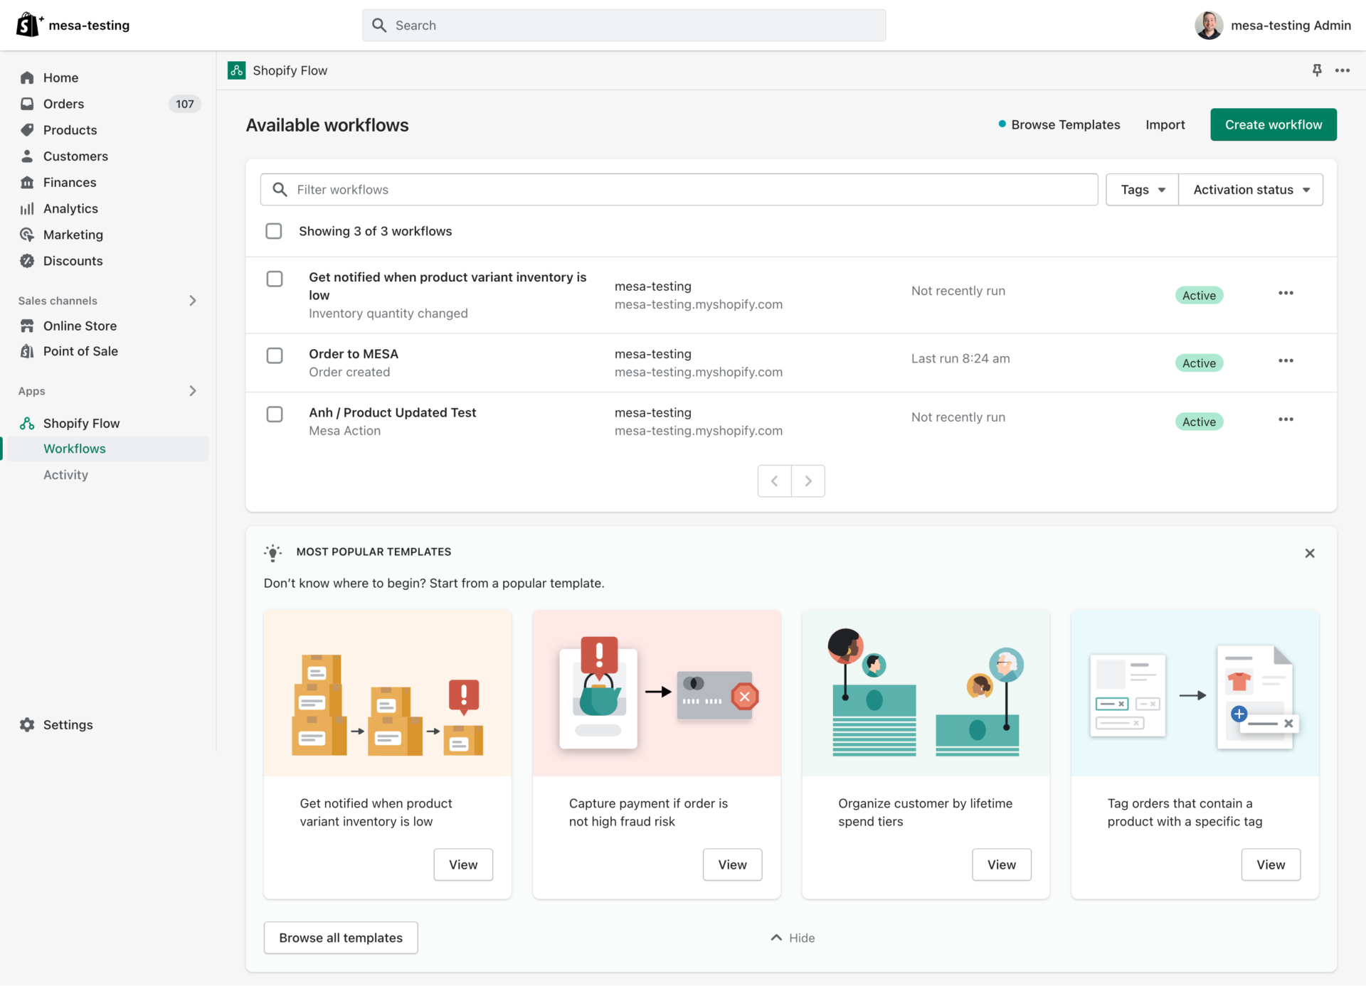
Task: Select the Orders icon in the sidebar
Action: click(27, 104)
